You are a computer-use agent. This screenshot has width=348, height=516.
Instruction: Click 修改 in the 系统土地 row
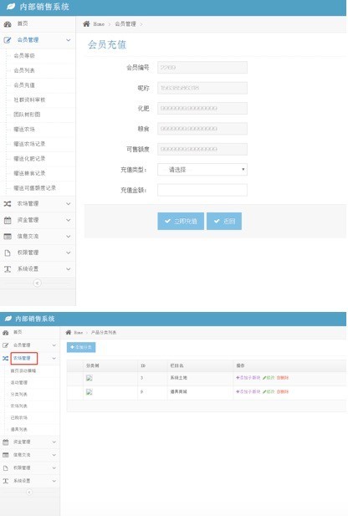[x=269, y=378]
